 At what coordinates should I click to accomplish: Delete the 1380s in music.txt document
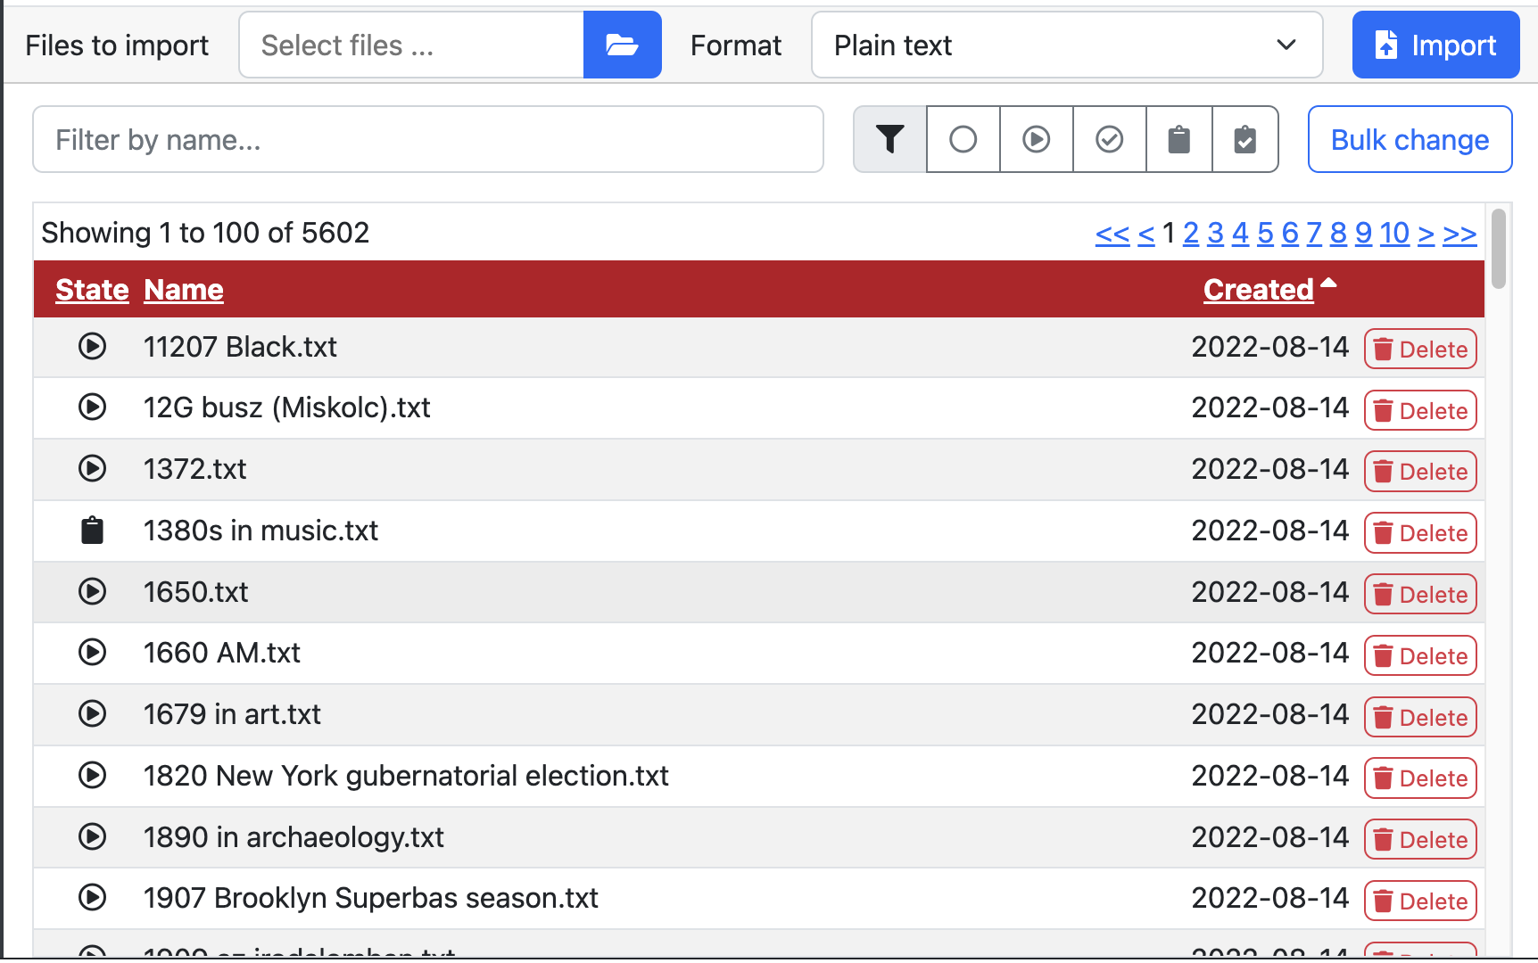click(1420, 532)
